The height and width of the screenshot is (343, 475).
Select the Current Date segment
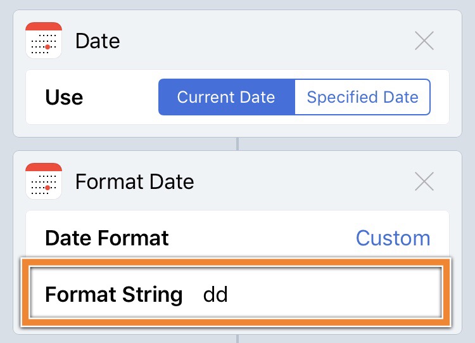coord(226,97)
